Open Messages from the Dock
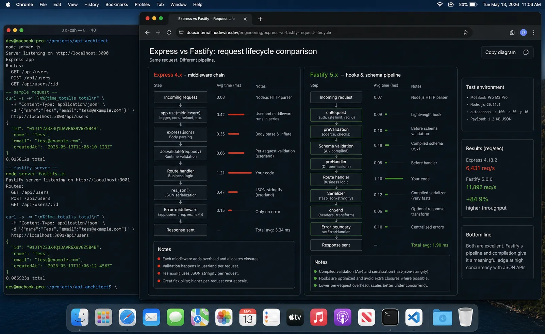This screenshot has height=334, width=545. pos(176,317)
